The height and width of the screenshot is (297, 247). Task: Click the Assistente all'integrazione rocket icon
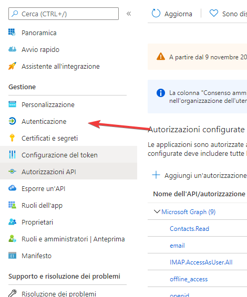click(12, 66)
